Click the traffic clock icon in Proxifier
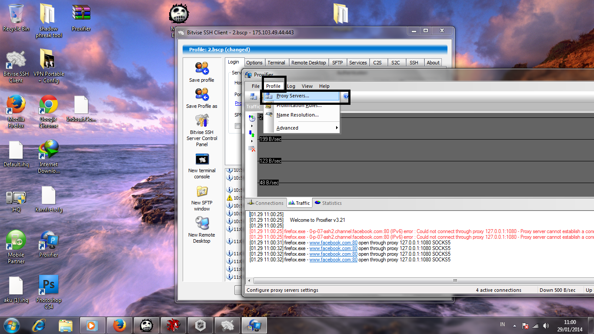 point(252,118)
